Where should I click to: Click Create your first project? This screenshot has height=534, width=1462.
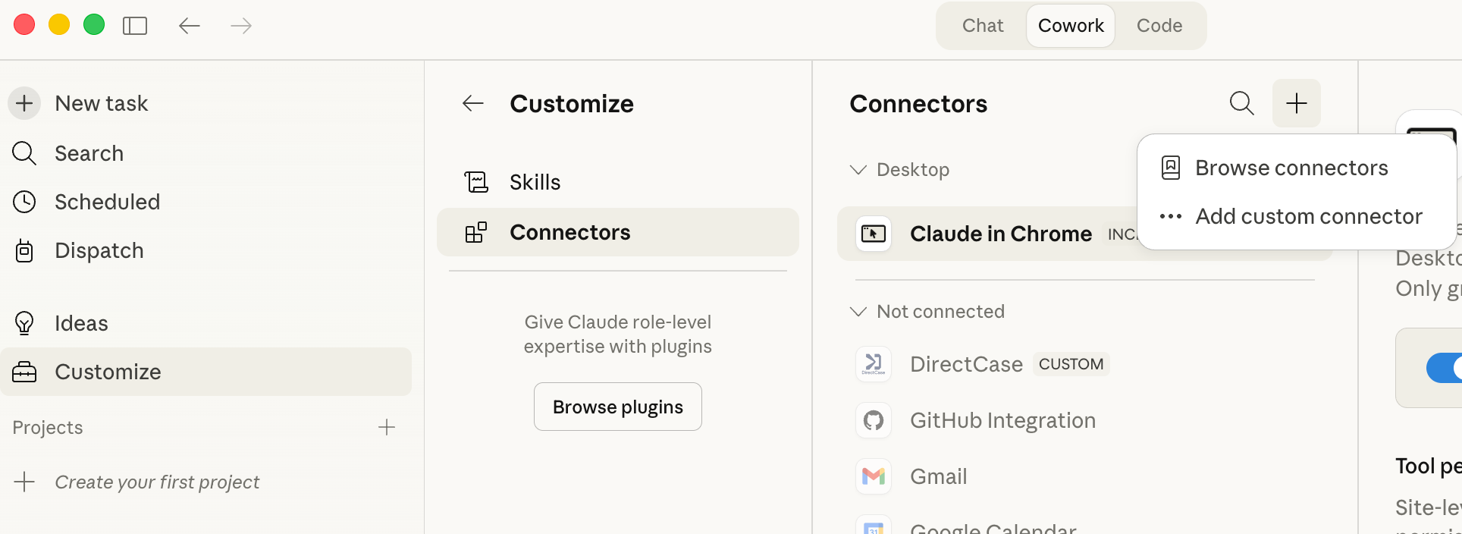157,482
